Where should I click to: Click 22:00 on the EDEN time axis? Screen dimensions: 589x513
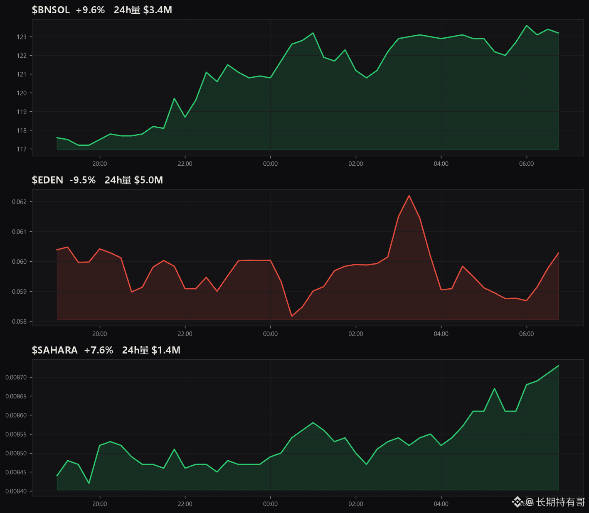(x=185, y=334)
